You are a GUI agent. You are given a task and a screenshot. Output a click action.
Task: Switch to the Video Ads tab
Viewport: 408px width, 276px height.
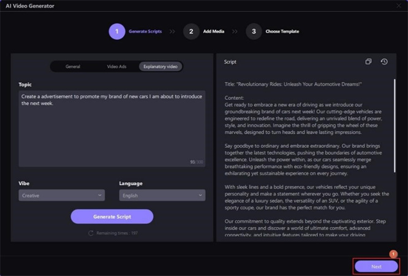[116, 66]
